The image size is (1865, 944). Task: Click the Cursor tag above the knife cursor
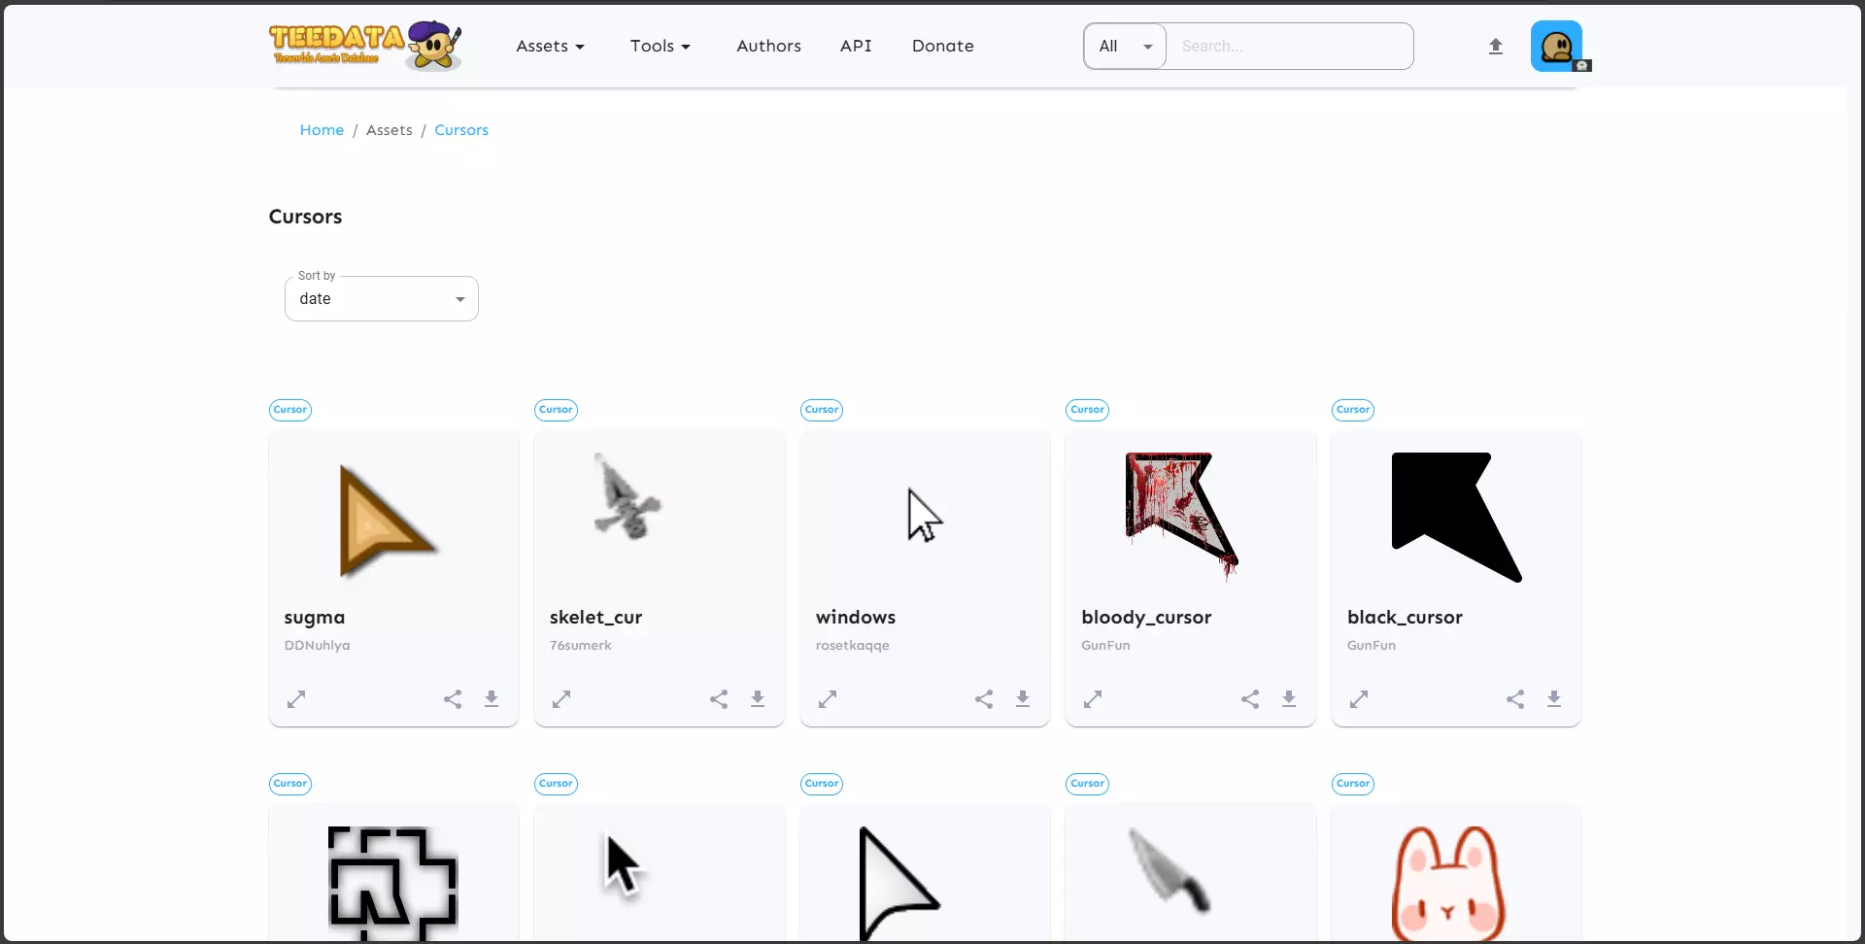tap(1087, 784)
